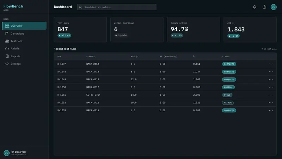
Task: Open more options for run R-1050
Action: coord(271,87)
